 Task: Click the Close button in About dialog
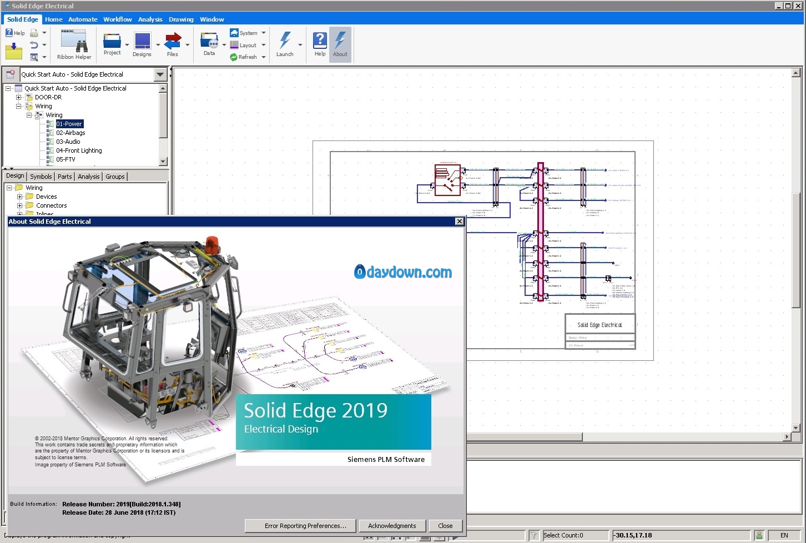point(445,526)
